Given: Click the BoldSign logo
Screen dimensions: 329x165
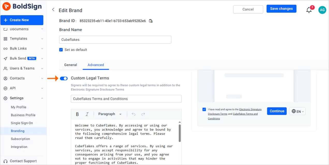Looking at the screenshot, I should point(22,7).
